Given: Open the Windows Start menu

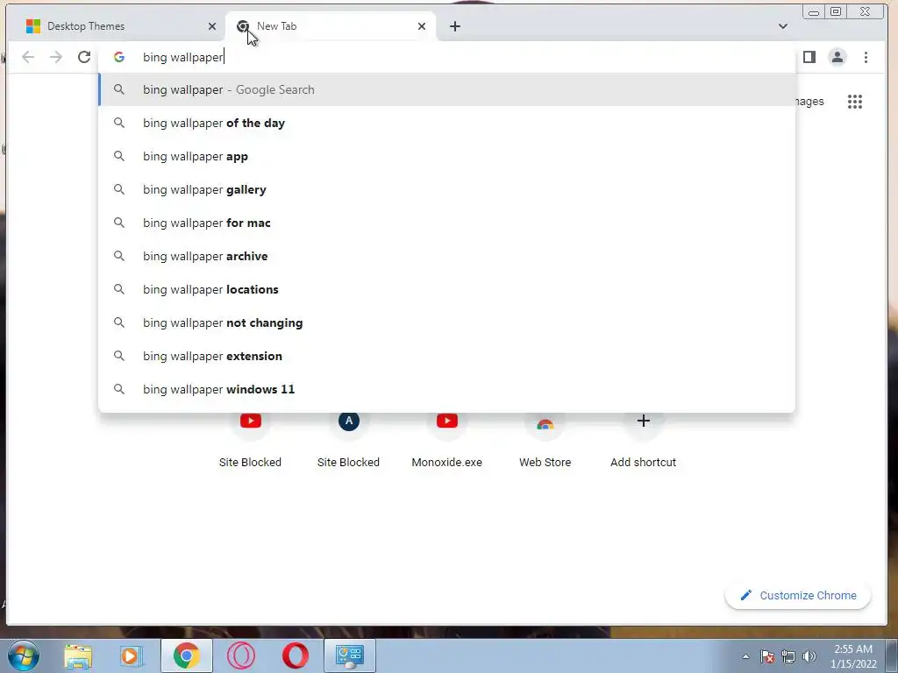Looking at the screenshot, I should 24,655.
